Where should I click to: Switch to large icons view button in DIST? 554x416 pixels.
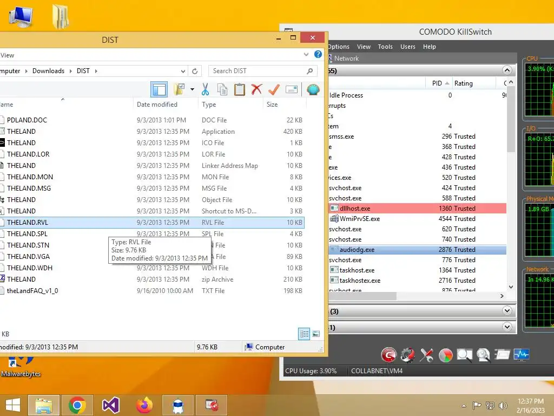click(x=316, y=334)
